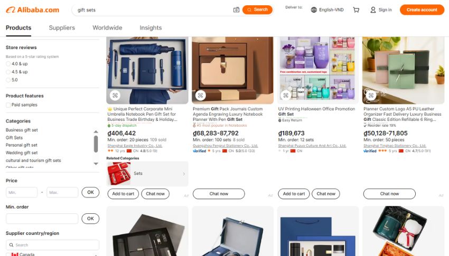
Task: Click the Min price input field
Action: (22, 192)
